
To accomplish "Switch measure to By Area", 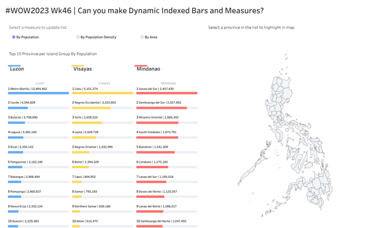I will point(142,37).
